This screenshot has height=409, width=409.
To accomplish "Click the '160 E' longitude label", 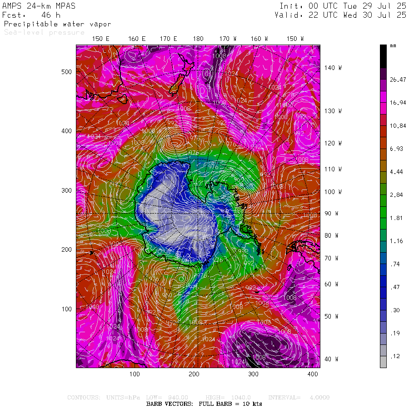I will [137, 39].
